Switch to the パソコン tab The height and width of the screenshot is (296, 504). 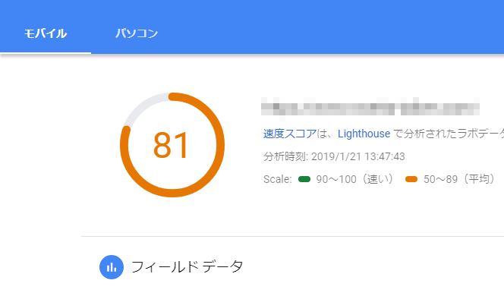click(x=137, y=33)
